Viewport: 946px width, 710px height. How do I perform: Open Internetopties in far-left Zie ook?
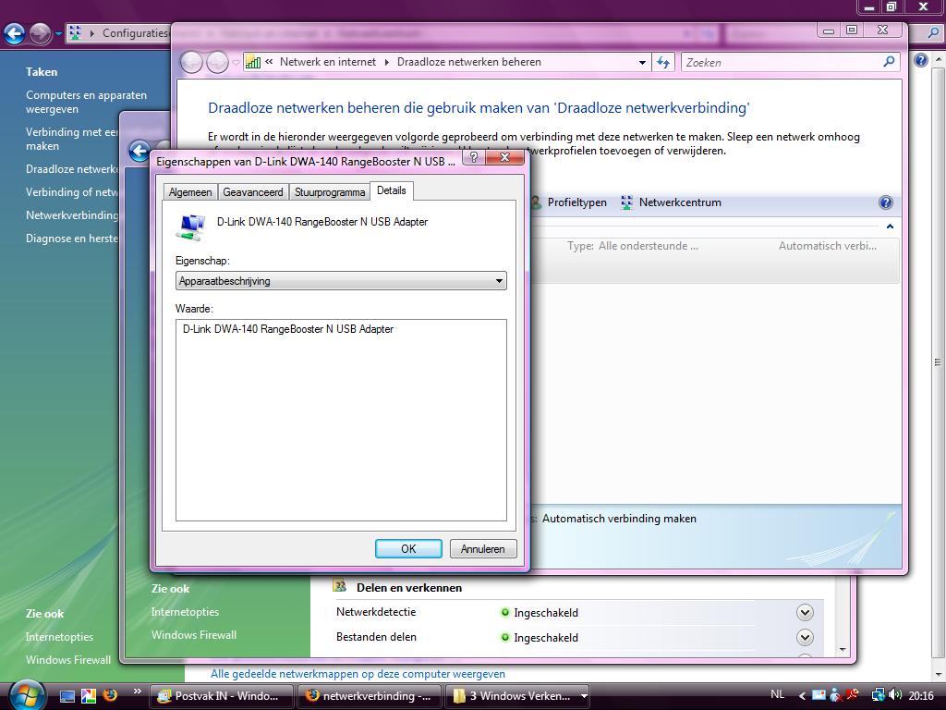click(x=59, y=636)
